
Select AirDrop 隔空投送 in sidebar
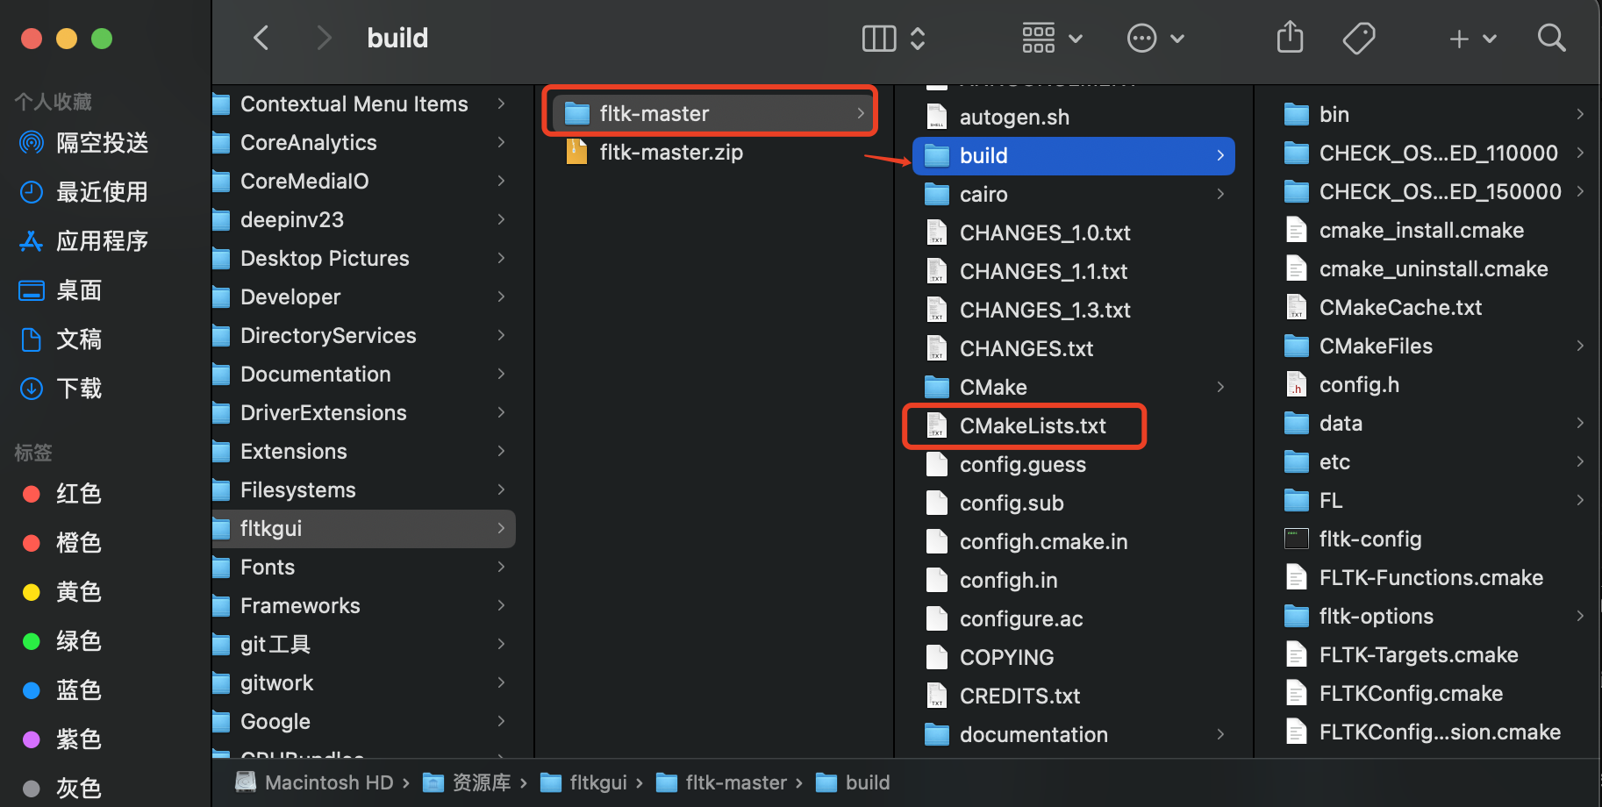point(83,142)
